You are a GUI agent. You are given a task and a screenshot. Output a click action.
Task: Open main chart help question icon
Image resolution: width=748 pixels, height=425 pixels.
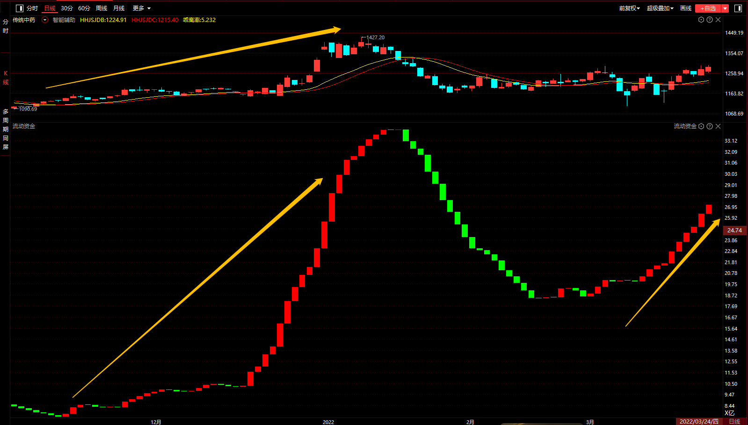point(710,20)
